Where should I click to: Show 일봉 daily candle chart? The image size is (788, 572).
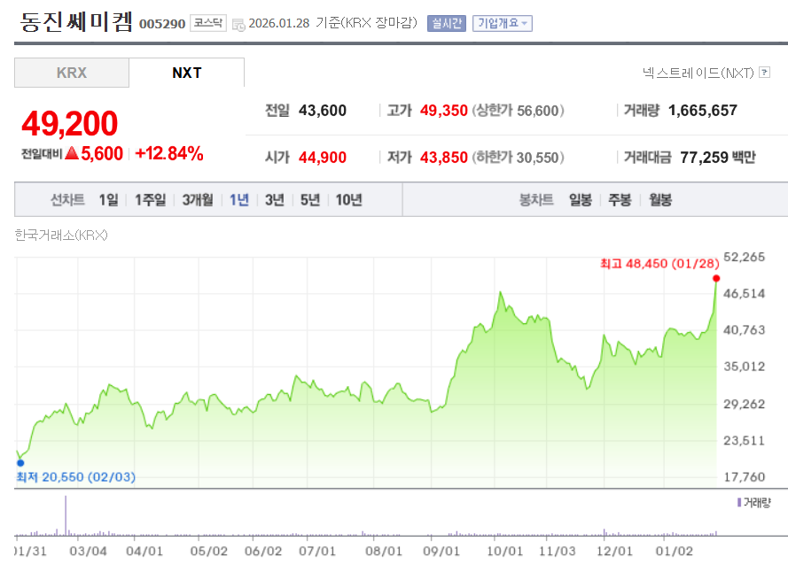(x=581, y=200)
